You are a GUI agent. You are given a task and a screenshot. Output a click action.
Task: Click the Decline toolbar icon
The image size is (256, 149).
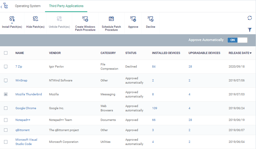pos(151,19)
